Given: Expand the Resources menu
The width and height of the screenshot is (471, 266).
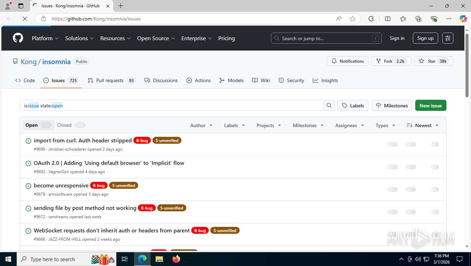Looking at the screenshot, I should (115, 38).
